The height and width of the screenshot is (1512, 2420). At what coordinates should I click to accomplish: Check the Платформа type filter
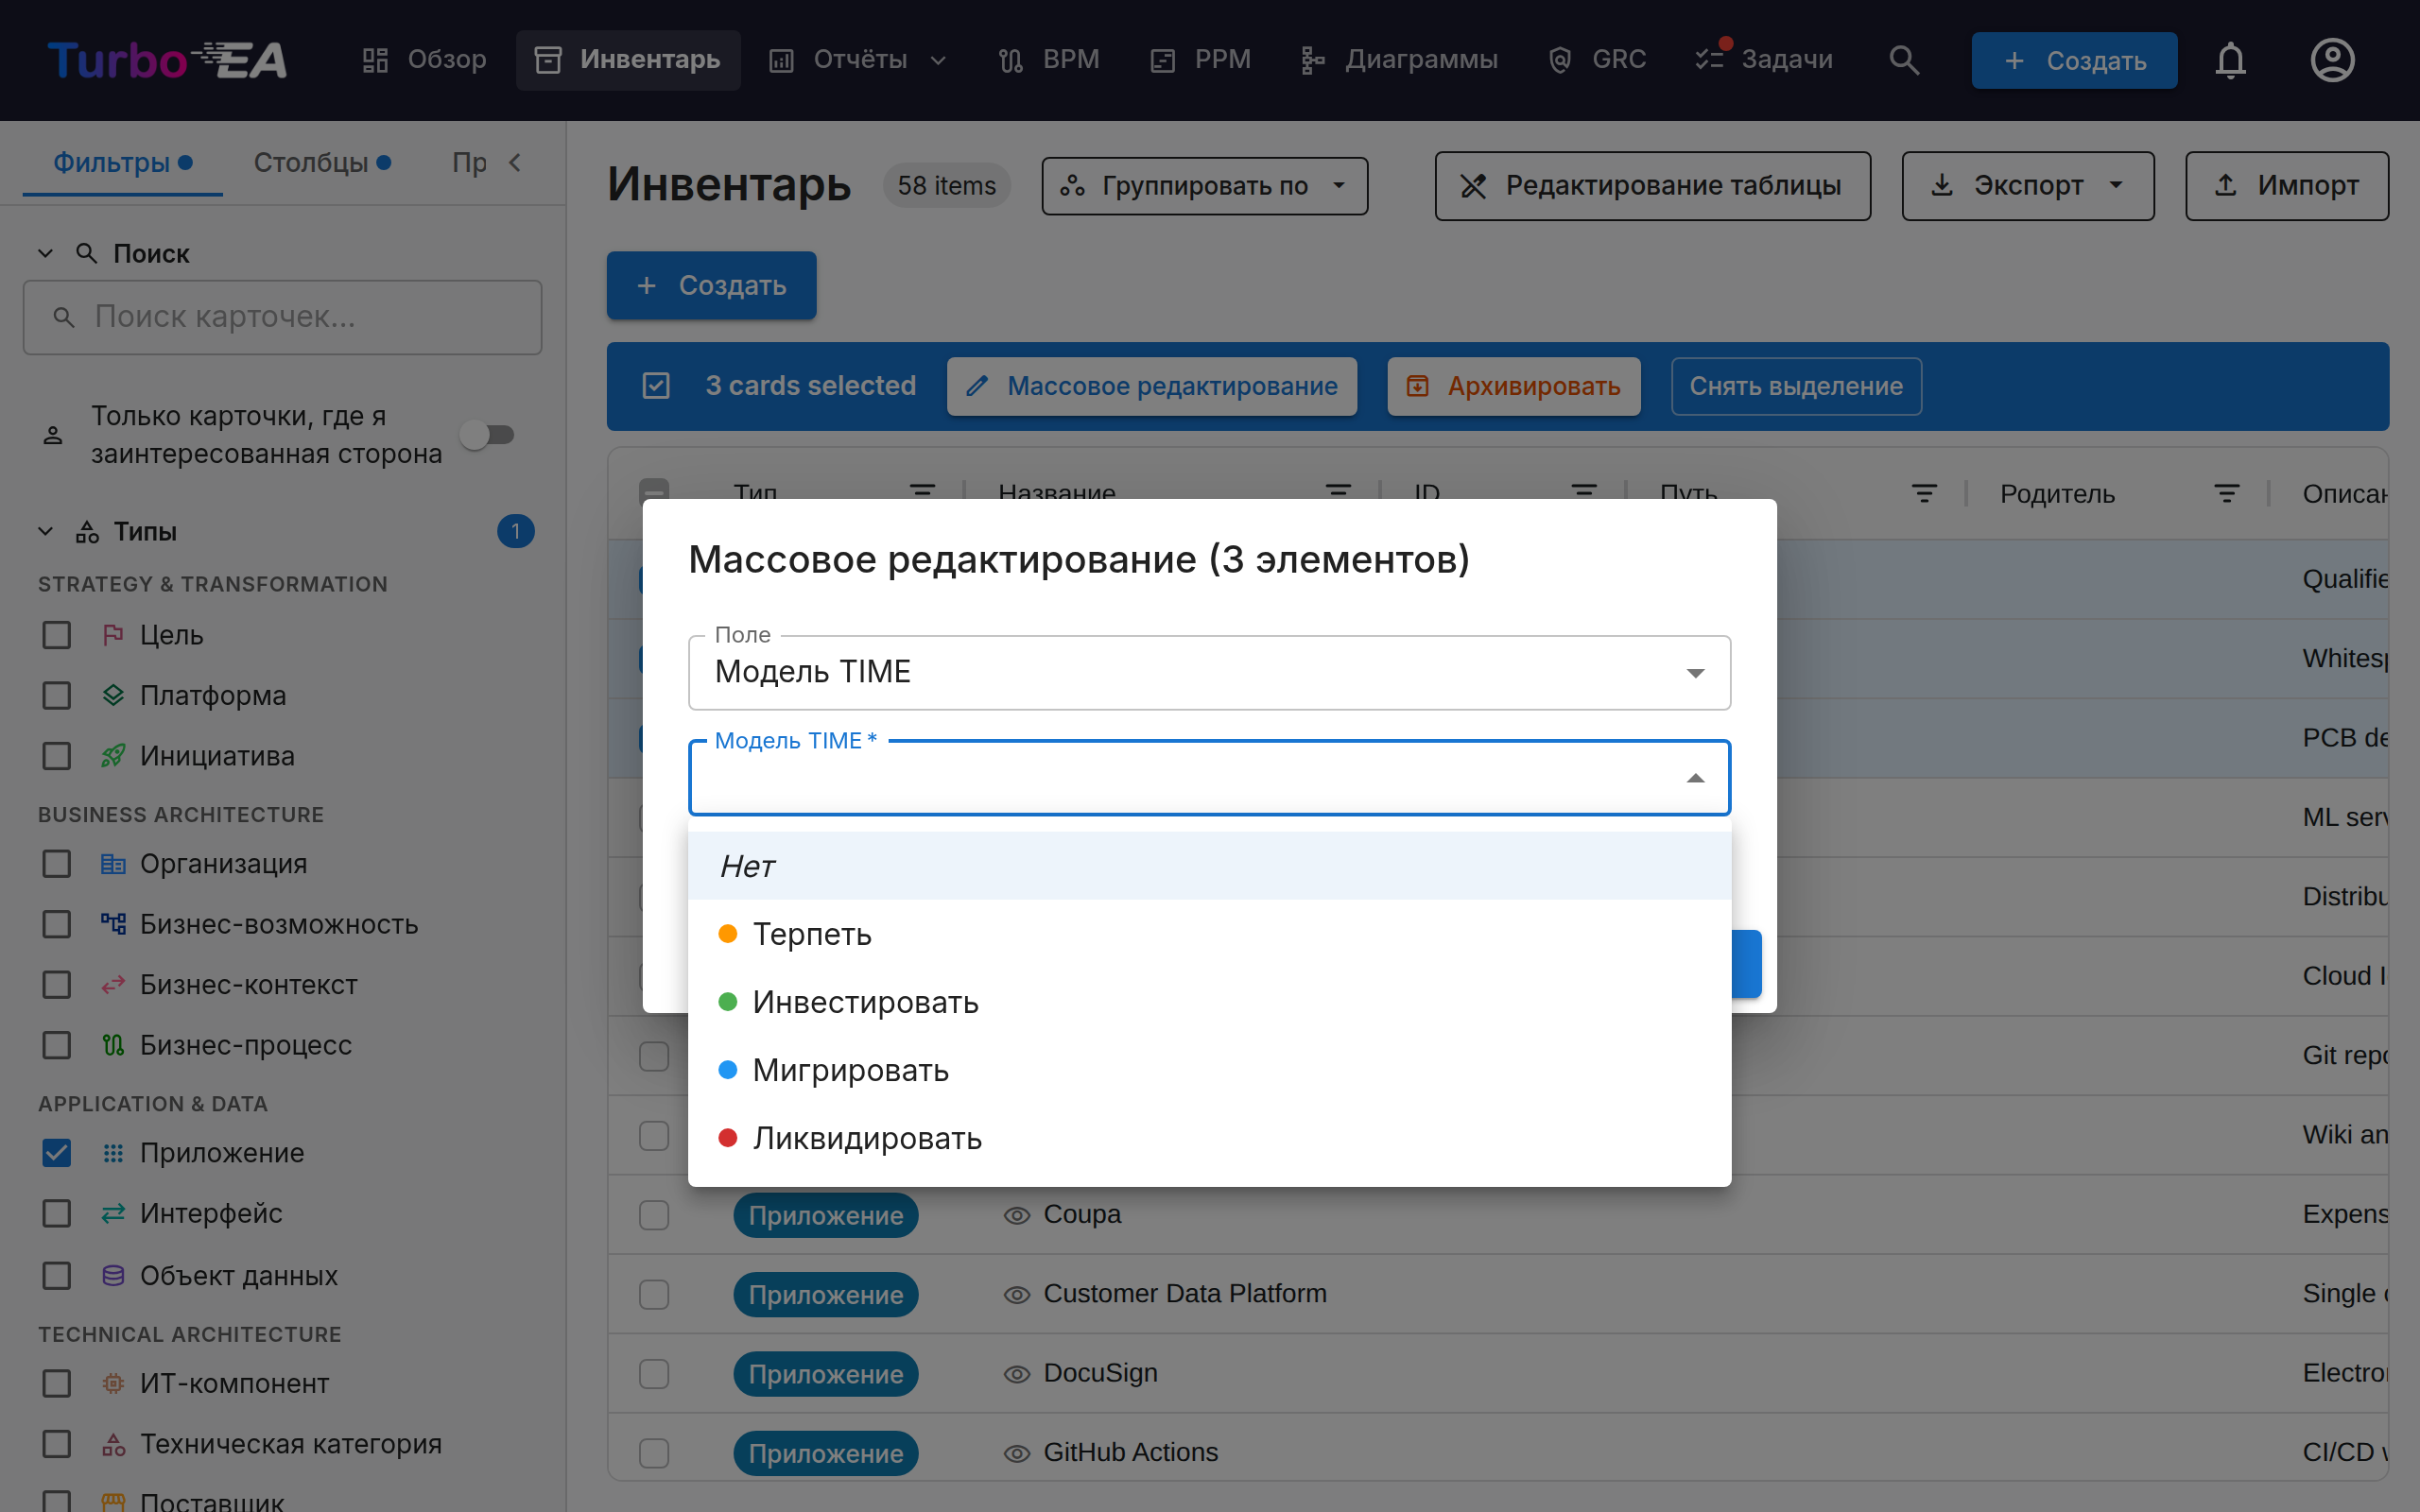57,695
